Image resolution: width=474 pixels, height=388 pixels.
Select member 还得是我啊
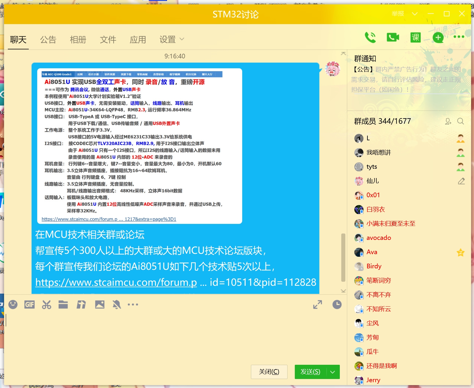[x=382, y=366]
